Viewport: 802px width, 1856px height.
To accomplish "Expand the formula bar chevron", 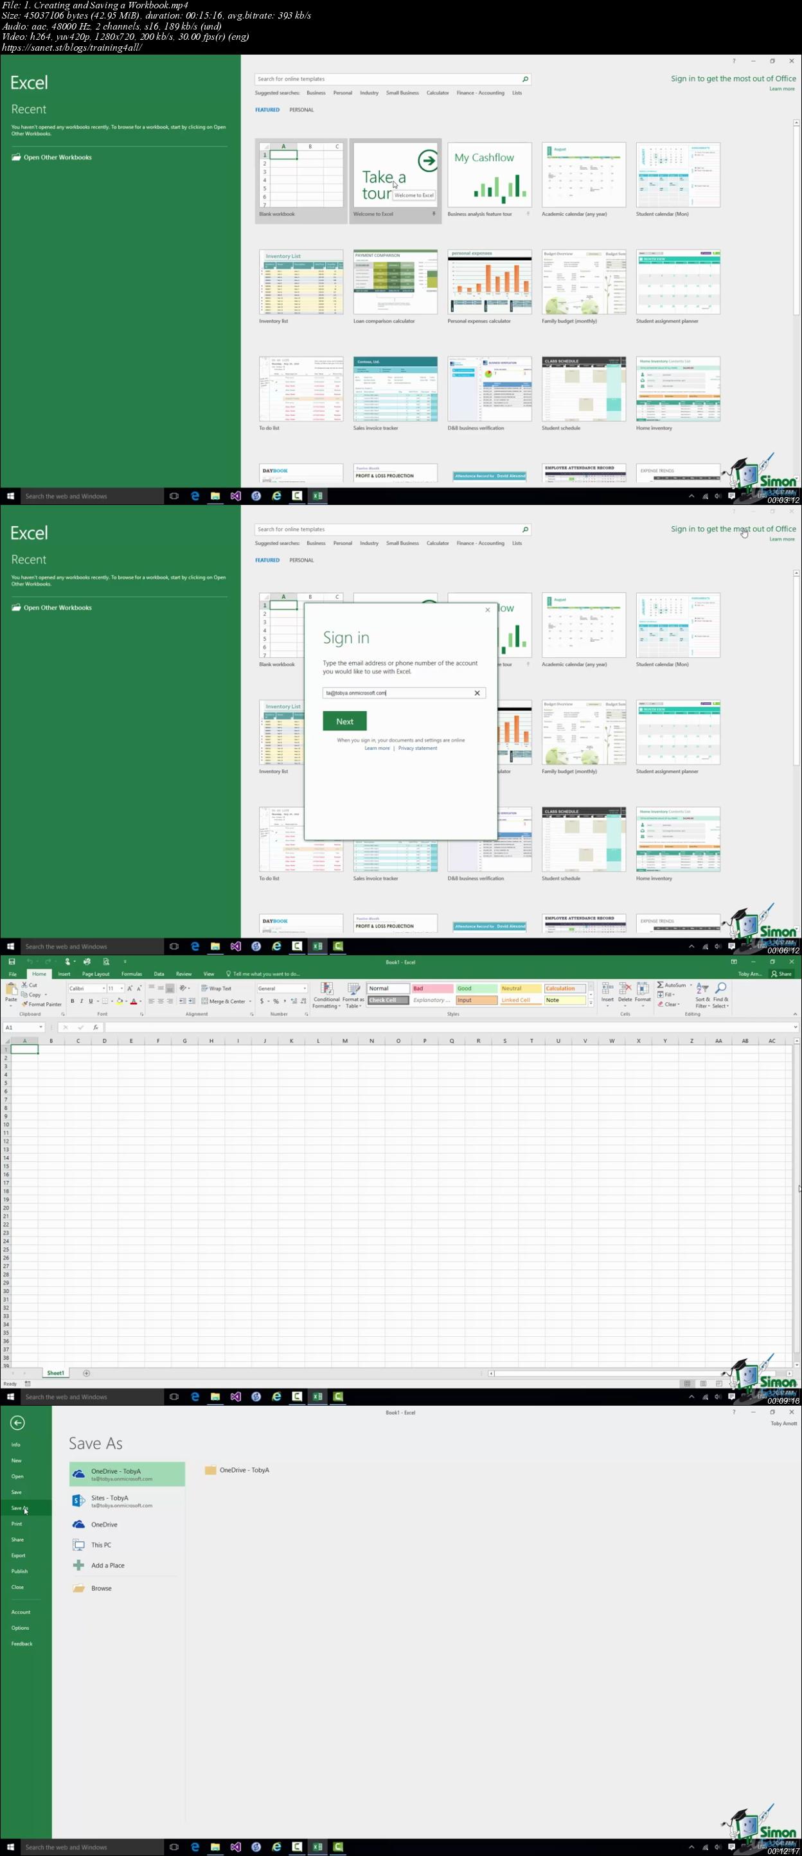I will point(796,1027).
